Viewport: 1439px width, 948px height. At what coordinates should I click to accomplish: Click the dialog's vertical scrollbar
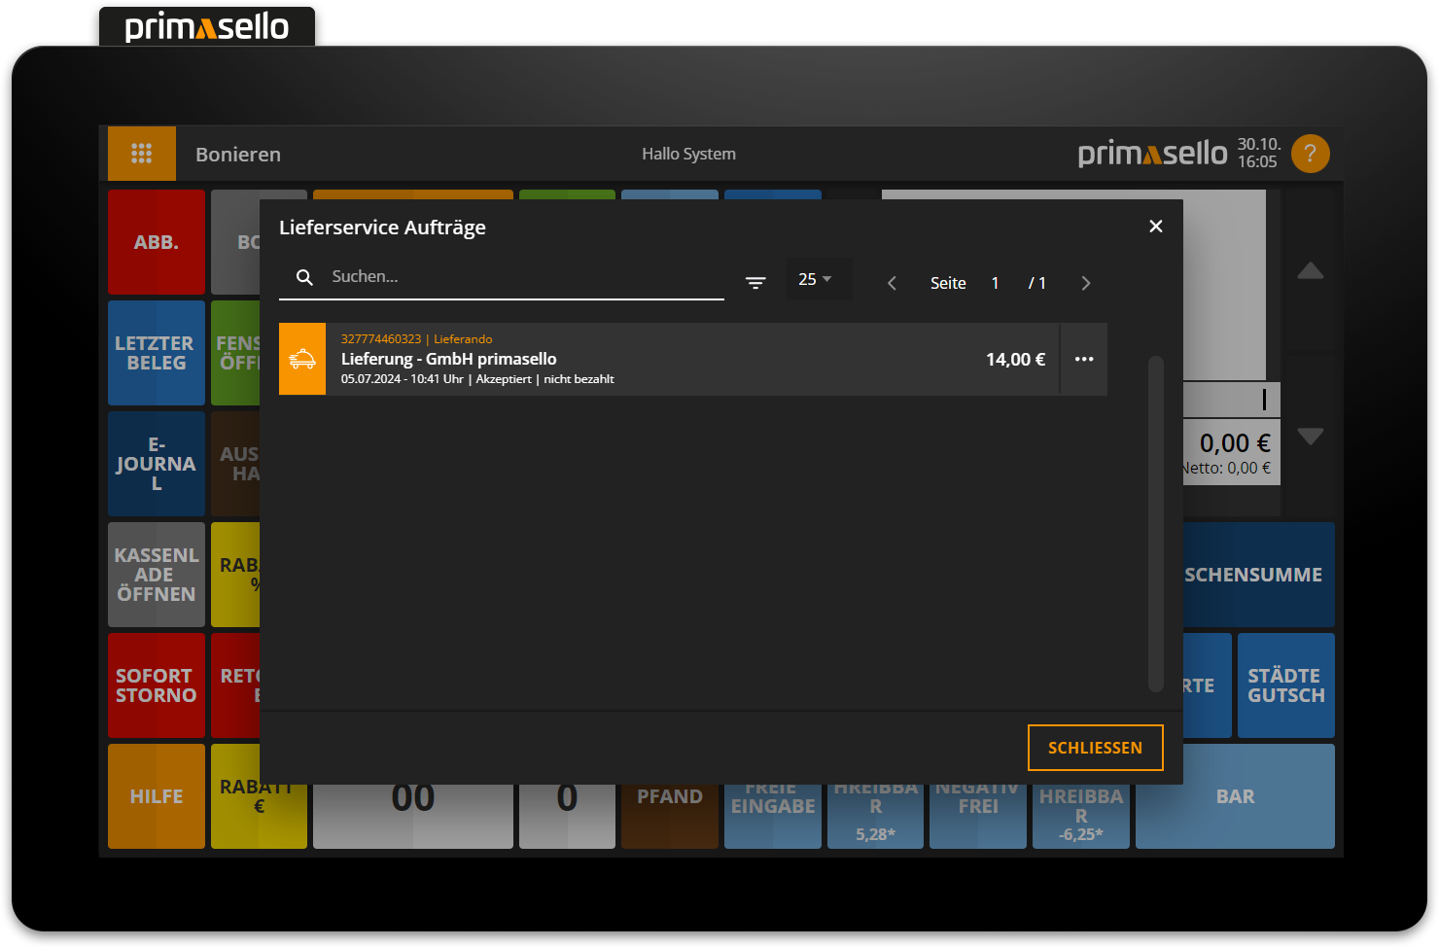tap(1155, 523)
